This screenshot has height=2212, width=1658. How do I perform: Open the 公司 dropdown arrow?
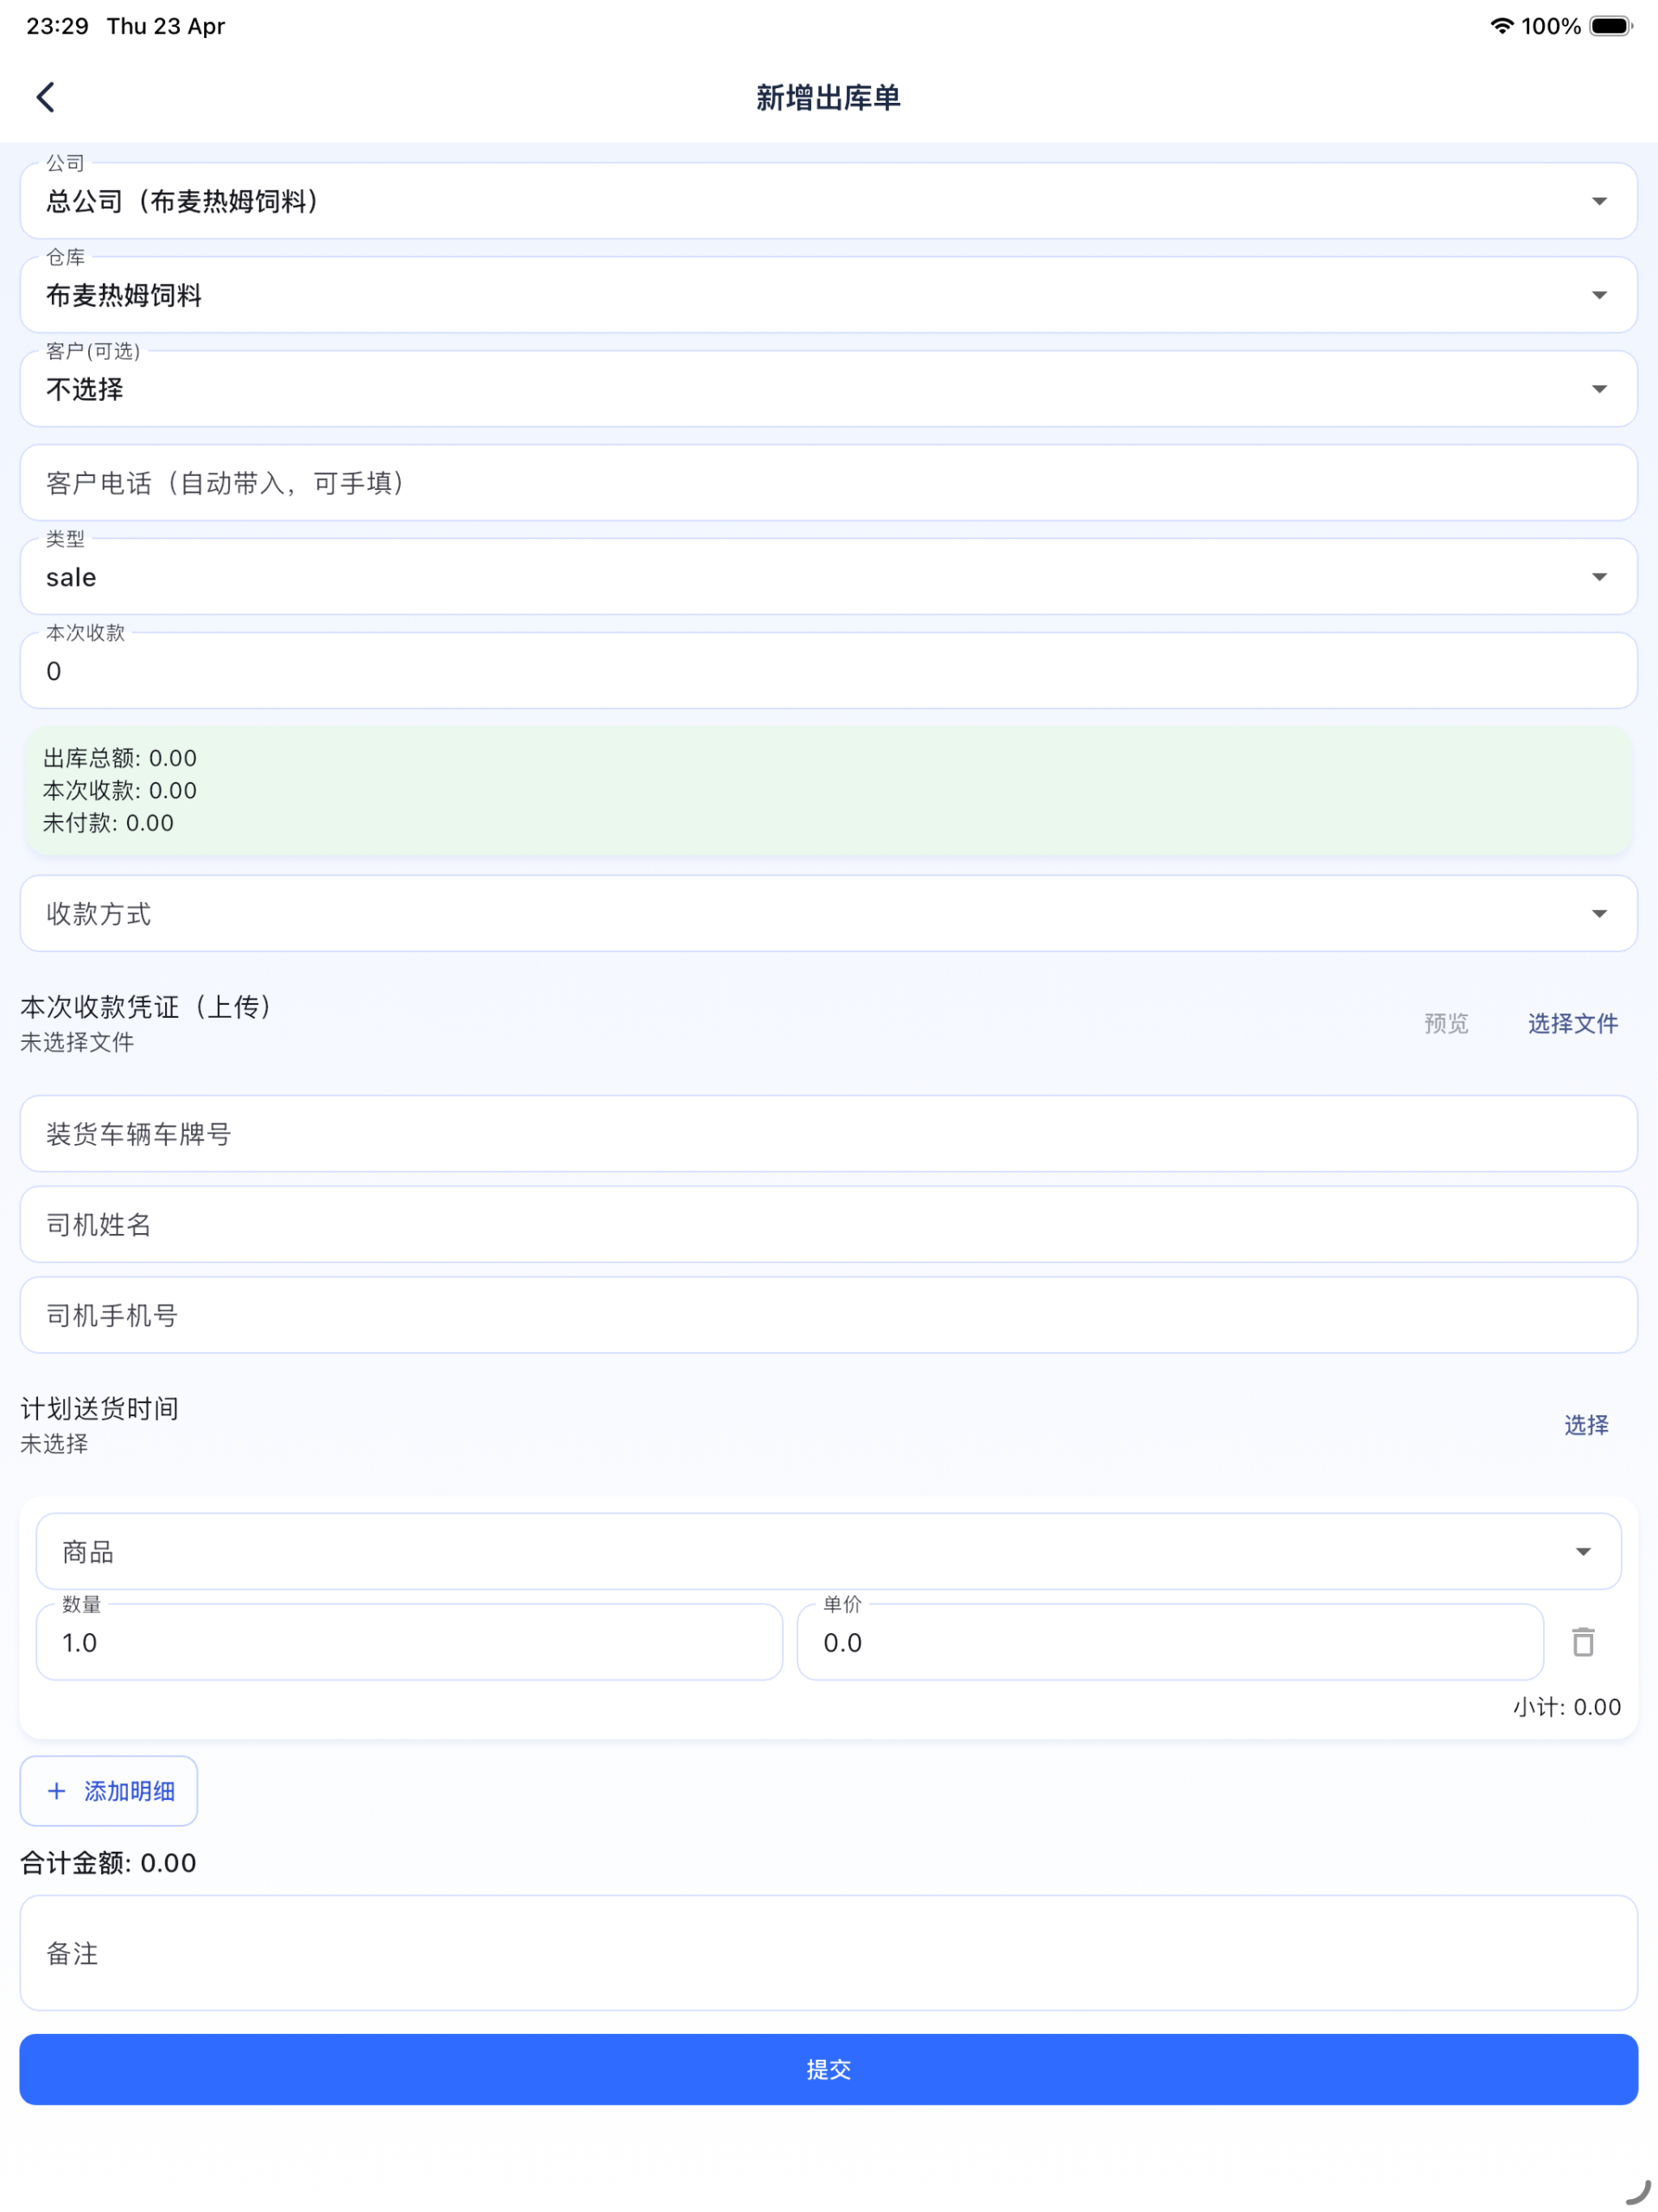pyautogui.click(x=1599, y=201)
